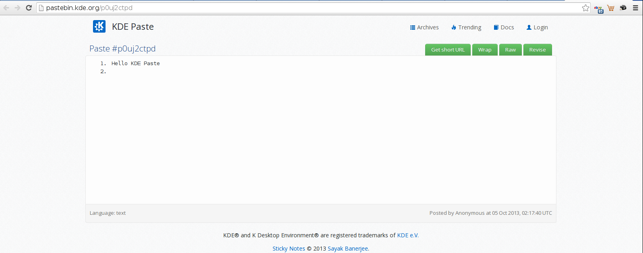This screenshot has height=253, width=643.
Task: Click the Login user icon
Action: point(529,27)
